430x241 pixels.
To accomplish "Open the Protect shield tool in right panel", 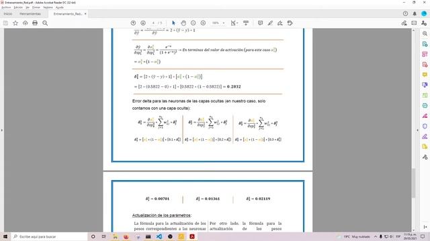I will [425, 126].
